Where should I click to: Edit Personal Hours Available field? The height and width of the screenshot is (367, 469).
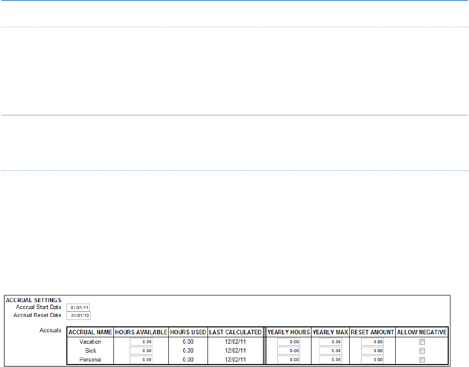click(141, 360)
